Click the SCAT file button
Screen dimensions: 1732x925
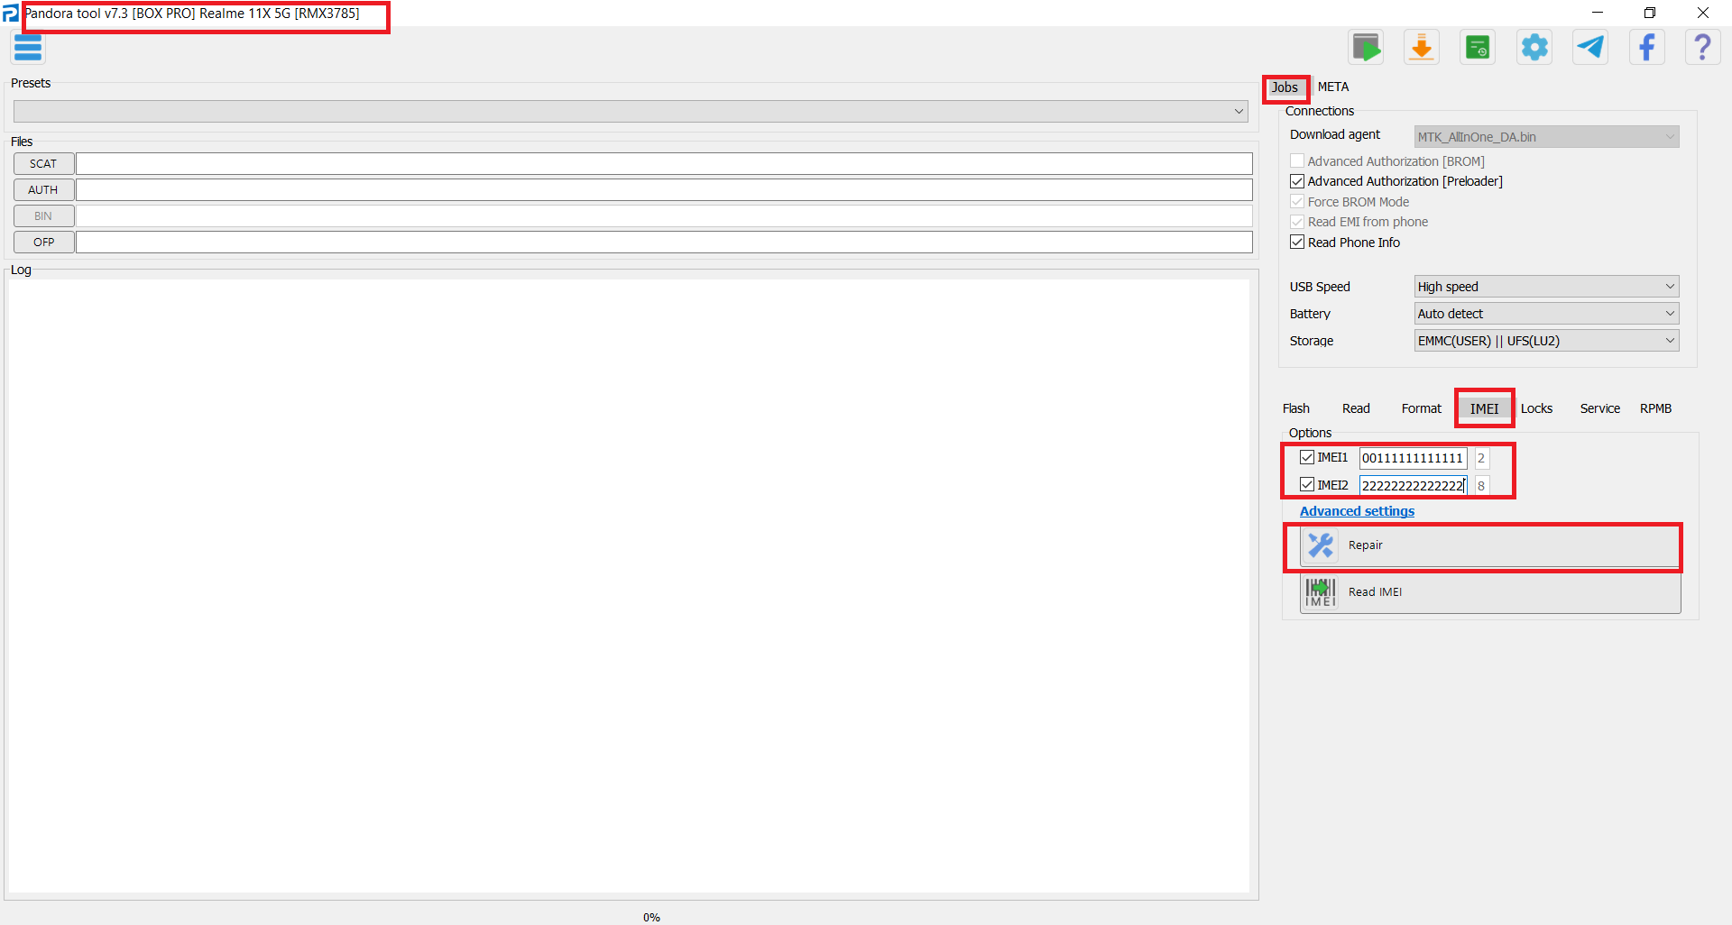tap(43, 164)
